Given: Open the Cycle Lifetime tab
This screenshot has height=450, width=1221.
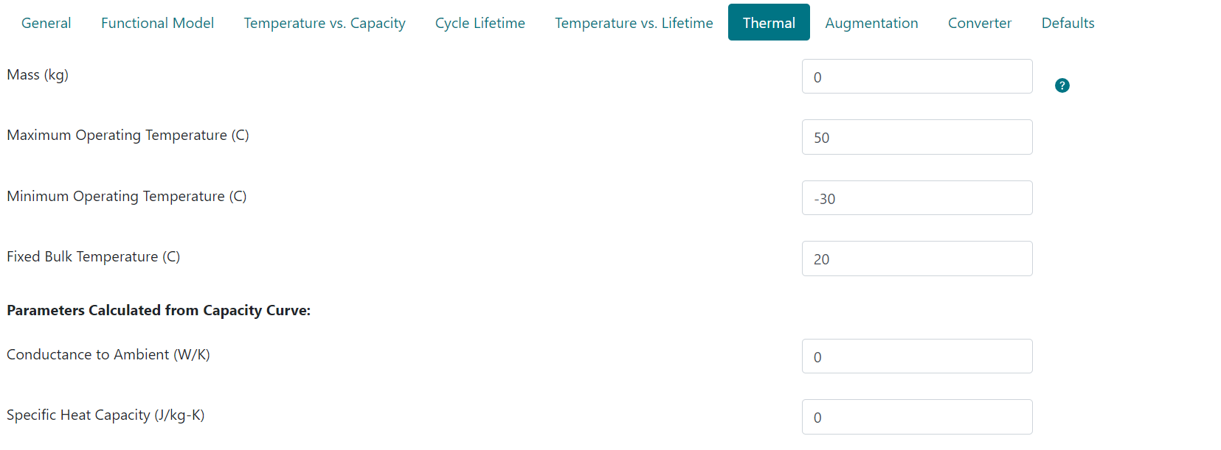Looking at the screenshot, I should point(480,23).
